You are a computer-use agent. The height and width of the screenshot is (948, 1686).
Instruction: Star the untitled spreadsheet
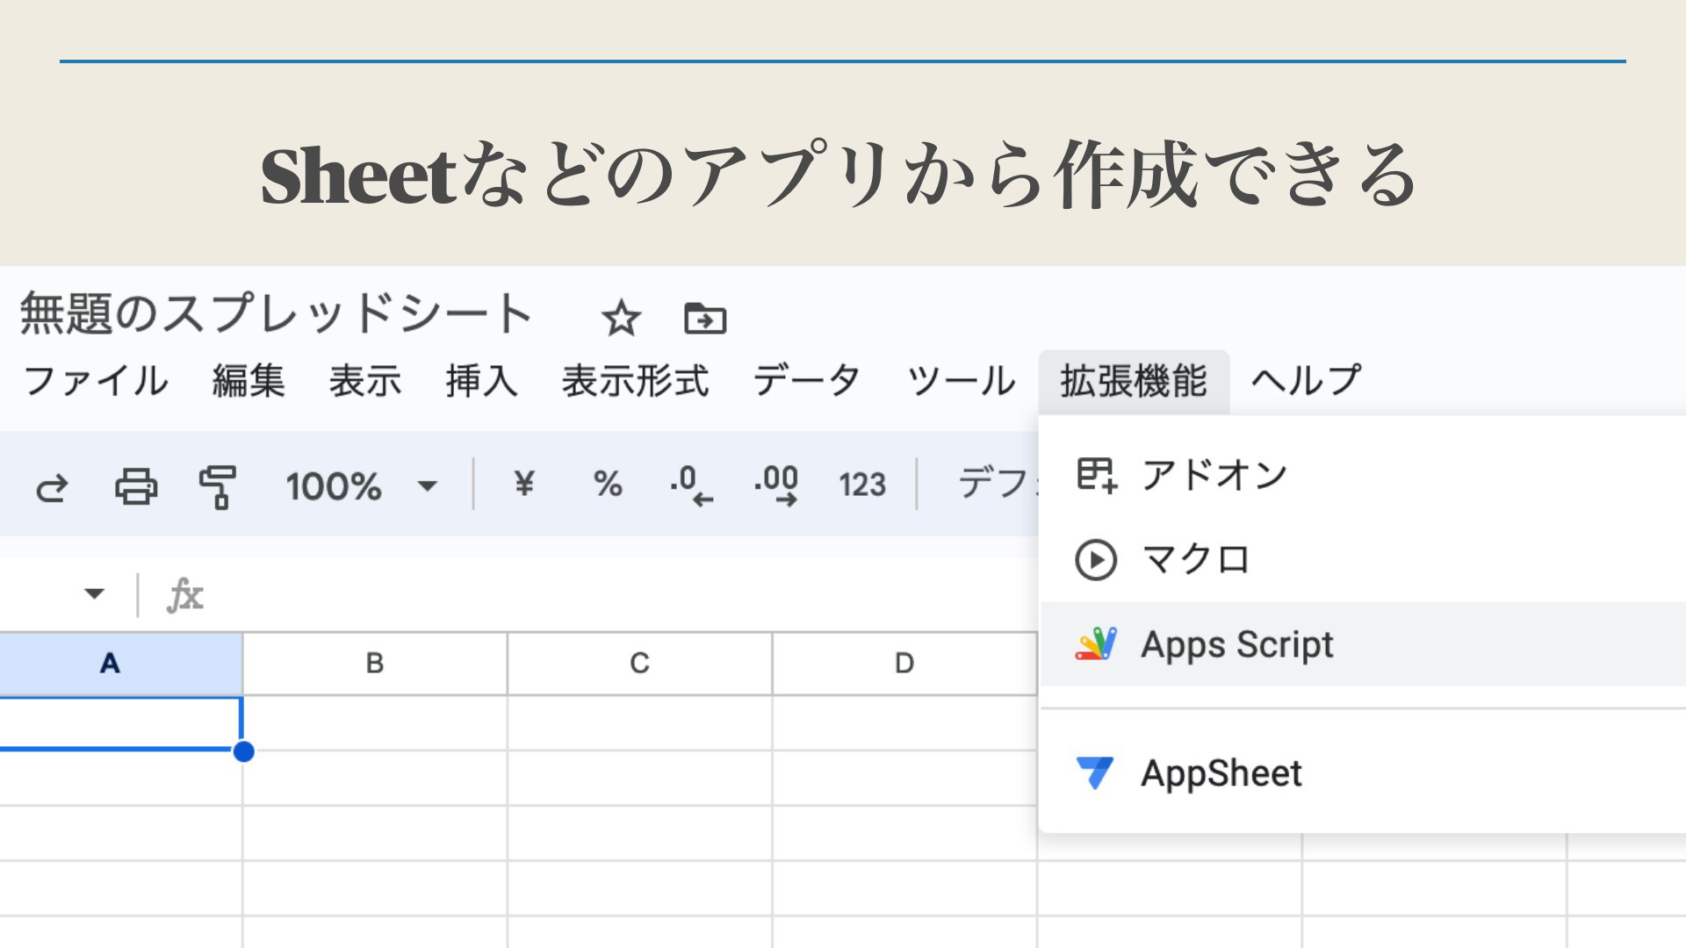[x=621, y=318]
